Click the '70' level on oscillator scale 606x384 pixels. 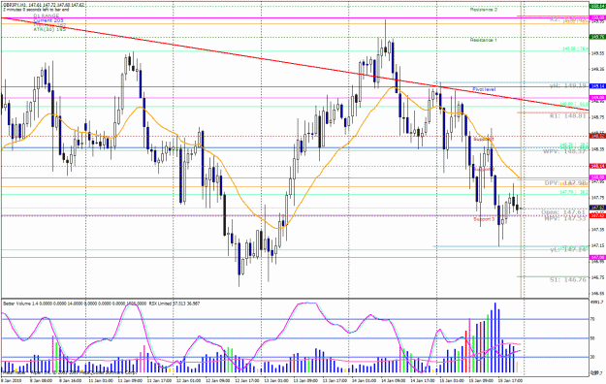tap(592, 319)
